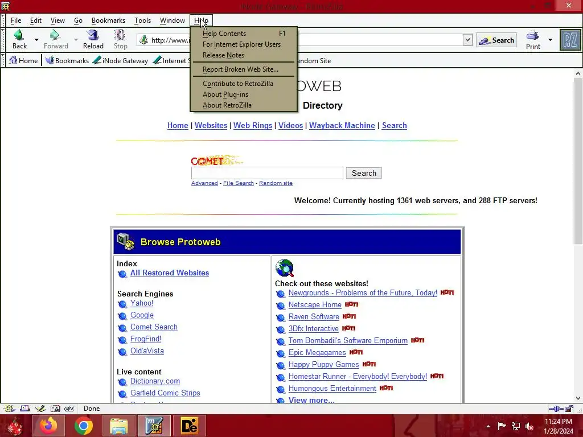
Task: Click the scrollbar down arrow
Action: coord(578,398)
